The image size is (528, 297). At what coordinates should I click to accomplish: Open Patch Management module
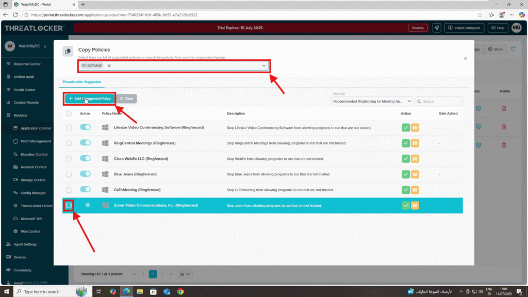(36, 141)
